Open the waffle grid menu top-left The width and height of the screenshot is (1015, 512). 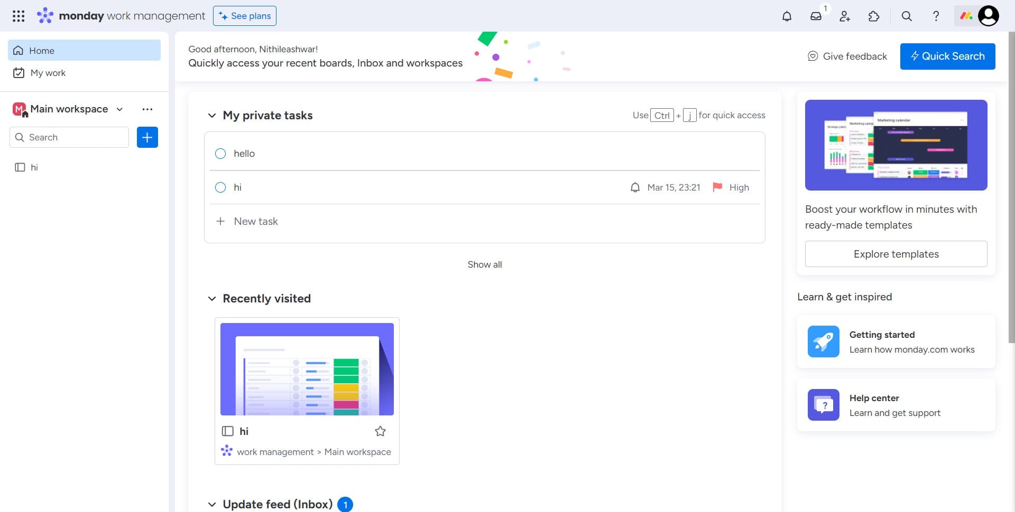(x=18, y=16)
